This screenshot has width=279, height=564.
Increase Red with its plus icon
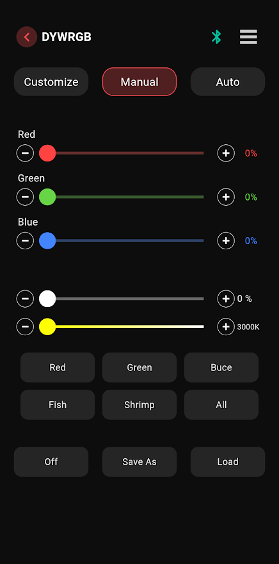[226, 153]
